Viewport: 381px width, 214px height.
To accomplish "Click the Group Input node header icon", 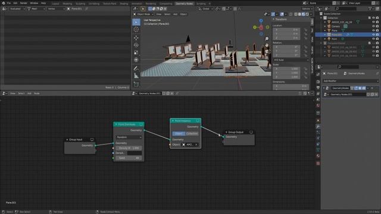I will click(92, 140).
